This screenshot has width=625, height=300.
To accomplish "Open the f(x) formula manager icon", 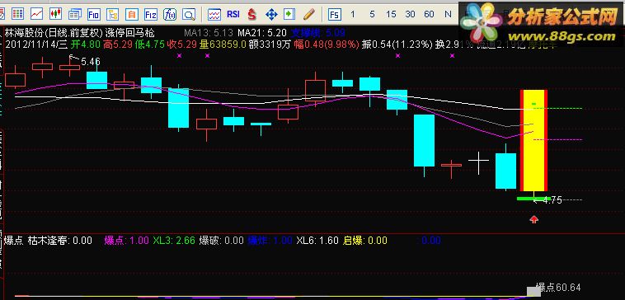I will [170, 15].
